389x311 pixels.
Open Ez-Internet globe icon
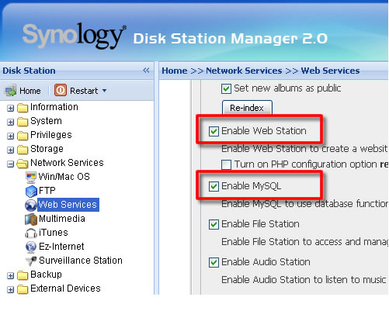tap(31, 247)
